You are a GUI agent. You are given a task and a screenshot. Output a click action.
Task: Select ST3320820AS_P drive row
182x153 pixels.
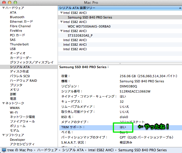120,35
